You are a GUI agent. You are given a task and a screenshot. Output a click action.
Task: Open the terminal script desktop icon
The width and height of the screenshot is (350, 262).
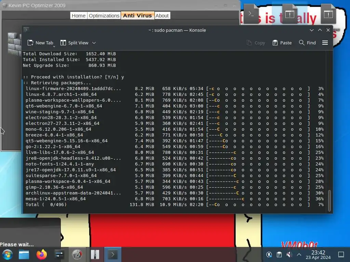[251, 14]
